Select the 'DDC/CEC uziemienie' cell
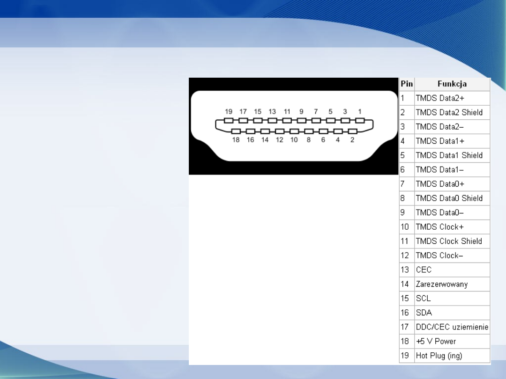The image size is (506, 379). pyautogui.click(x=452, y=327)
